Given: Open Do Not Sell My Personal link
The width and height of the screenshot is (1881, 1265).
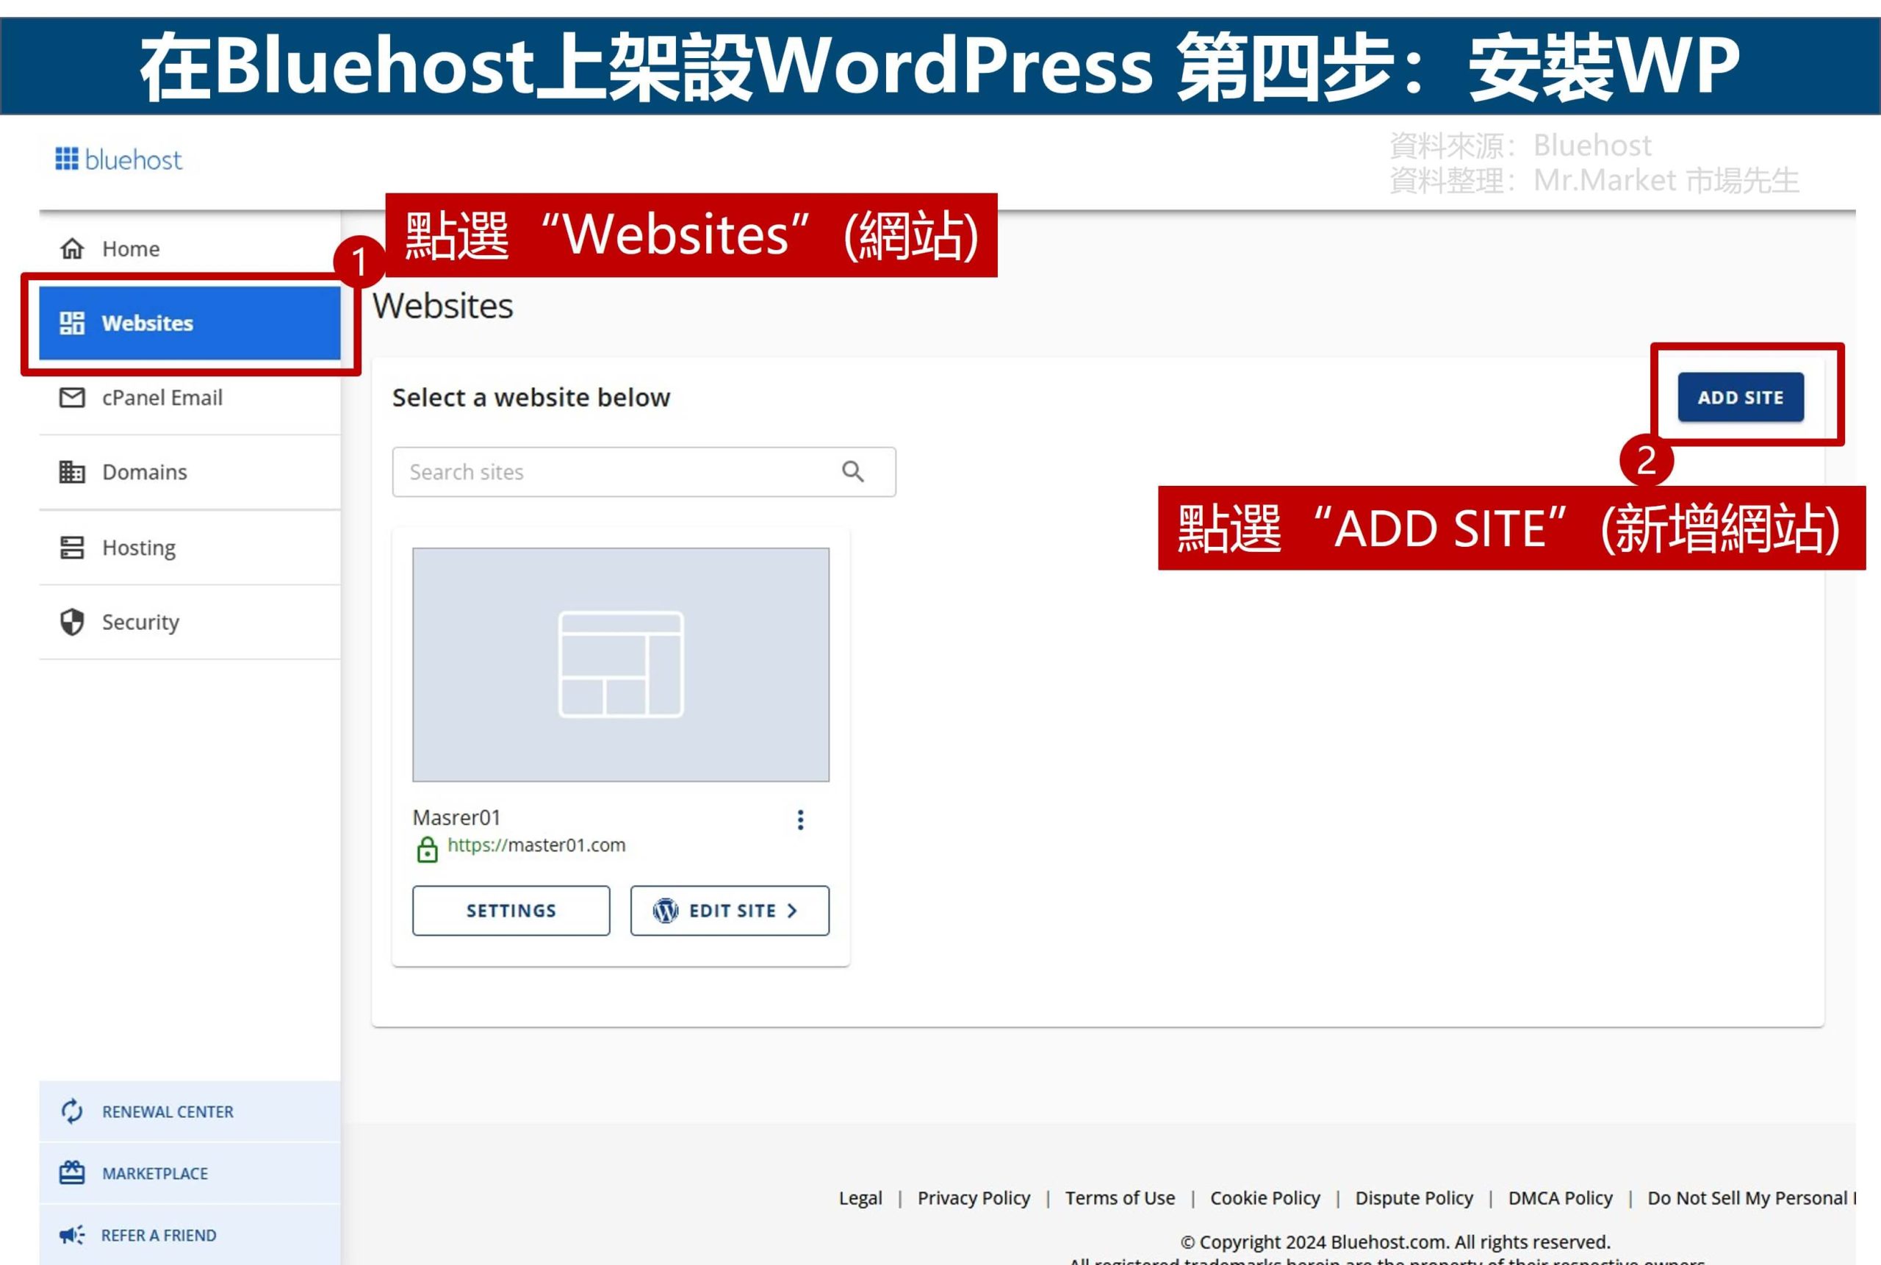Looking at the screenshot, I should (x=1751, y=1198).
